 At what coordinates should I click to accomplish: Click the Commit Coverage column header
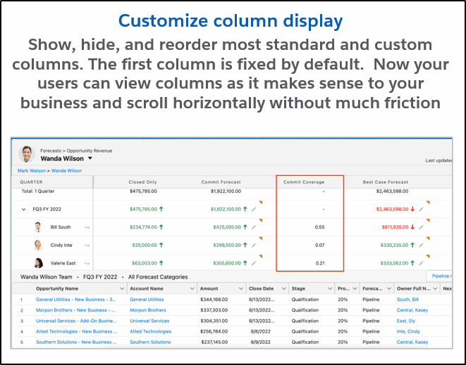click(x=304, y=182)
